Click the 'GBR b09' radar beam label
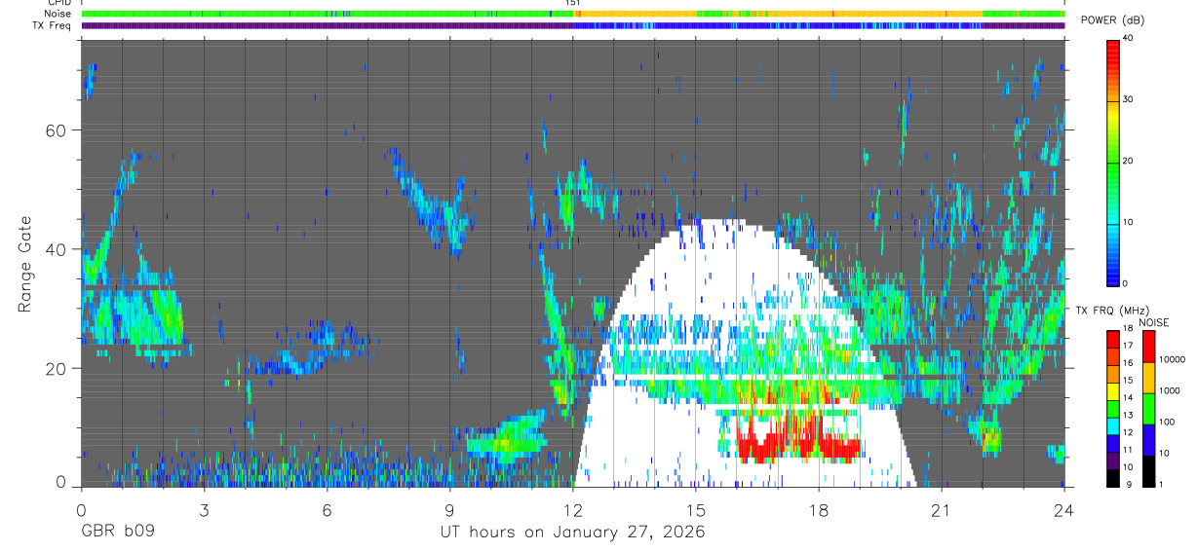The width and height of the screenshot is (1197, 552). (x=117, y=533)
